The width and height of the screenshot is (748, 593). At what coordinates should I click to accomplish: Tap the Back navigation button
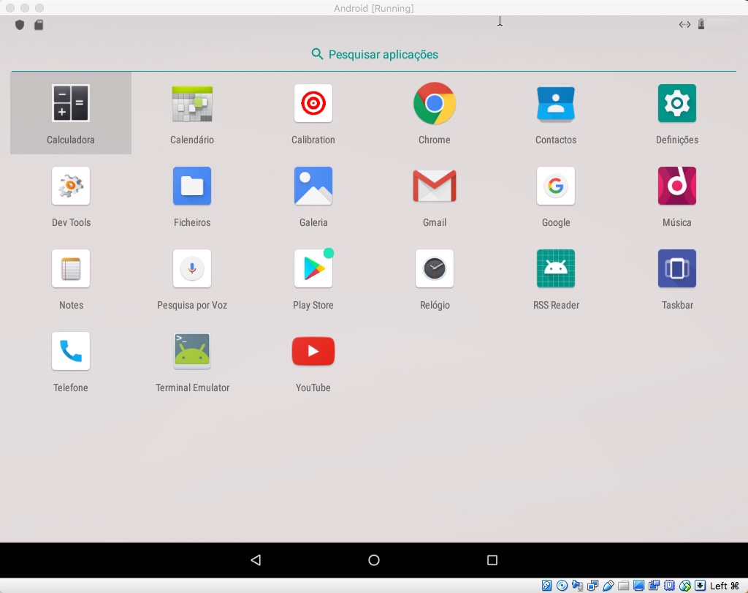(256, 559)
